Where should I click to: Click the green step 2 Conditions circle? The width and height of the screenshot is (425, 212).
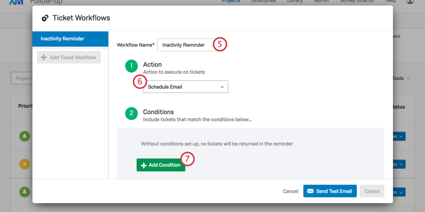[x=131, y=113]
